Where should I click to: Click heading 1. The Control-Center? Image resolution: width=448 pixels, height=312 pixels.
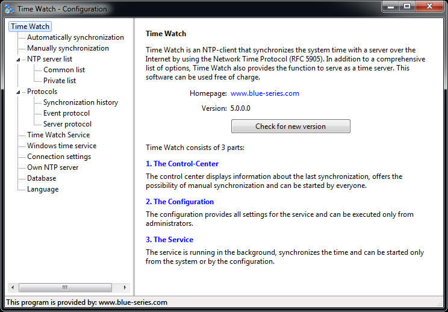coord(182,164)
